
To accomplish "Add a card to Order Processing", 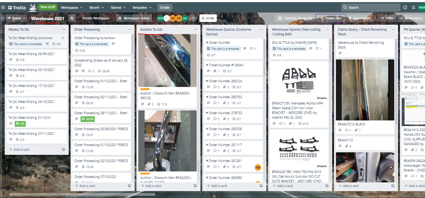I will click(x=85, y=186).
